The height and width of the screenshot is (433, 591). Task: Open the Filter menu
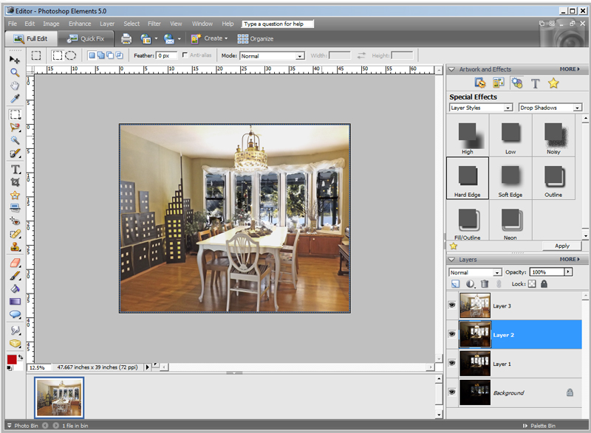click(154, 24)
